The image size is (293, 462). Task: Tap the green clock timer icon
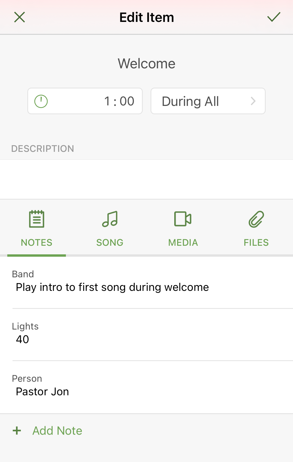[41, 101]
